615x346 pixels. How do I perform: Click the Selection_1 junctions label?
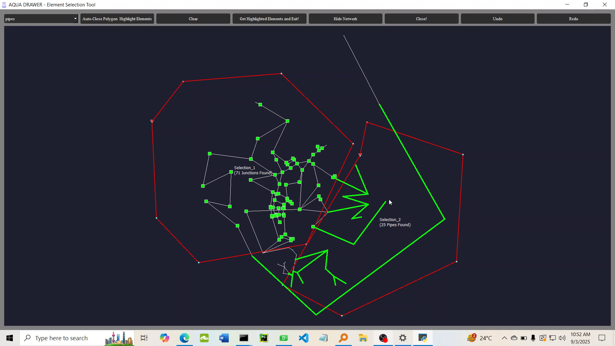pos(253,170)
